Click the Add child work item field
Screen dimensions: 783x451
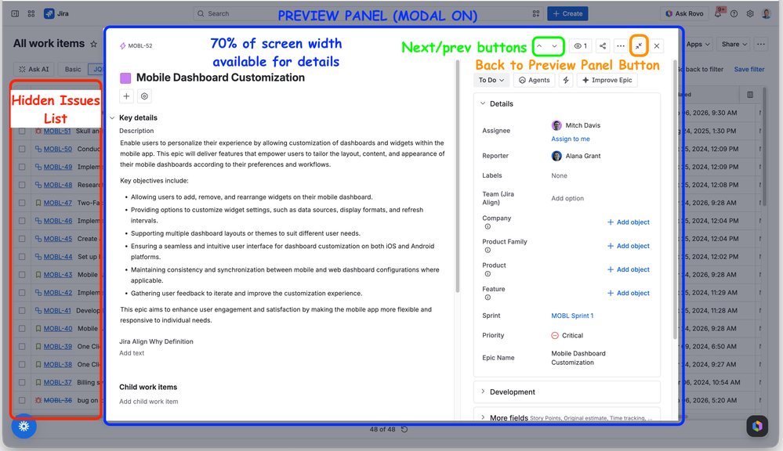149,401
